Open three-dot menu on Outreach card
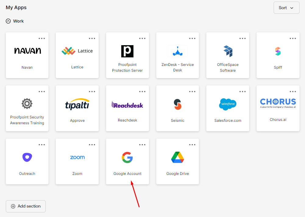 click(x=42, y=145)
